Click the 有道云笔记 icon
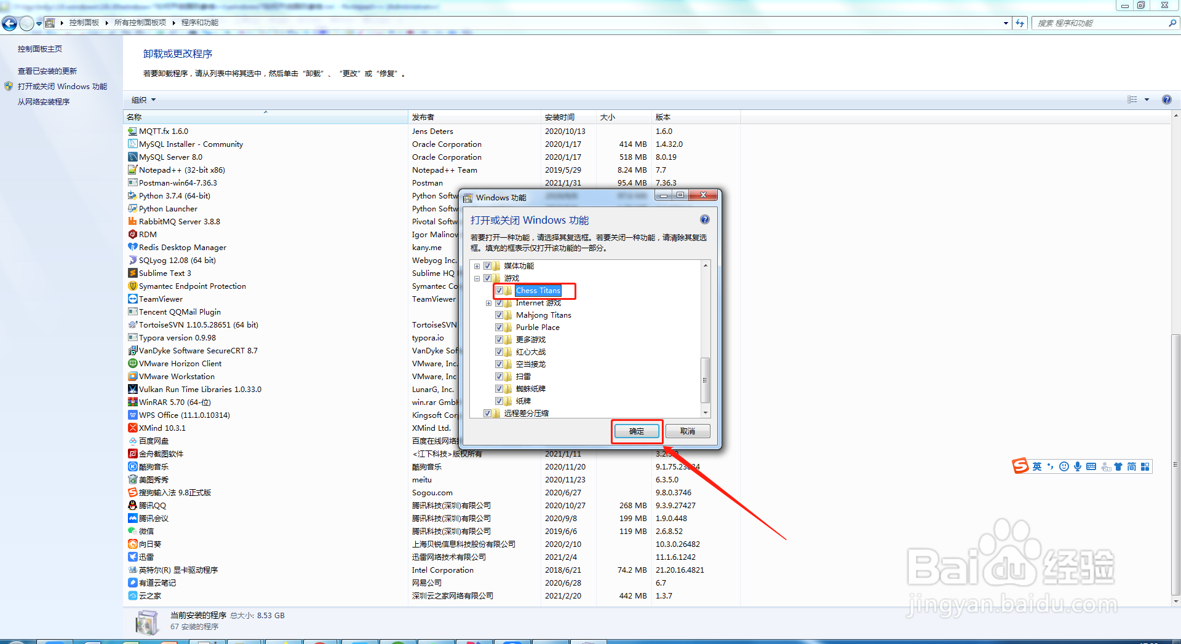The height and width of the screenshot is (644, 1181). tap(132, 583)
